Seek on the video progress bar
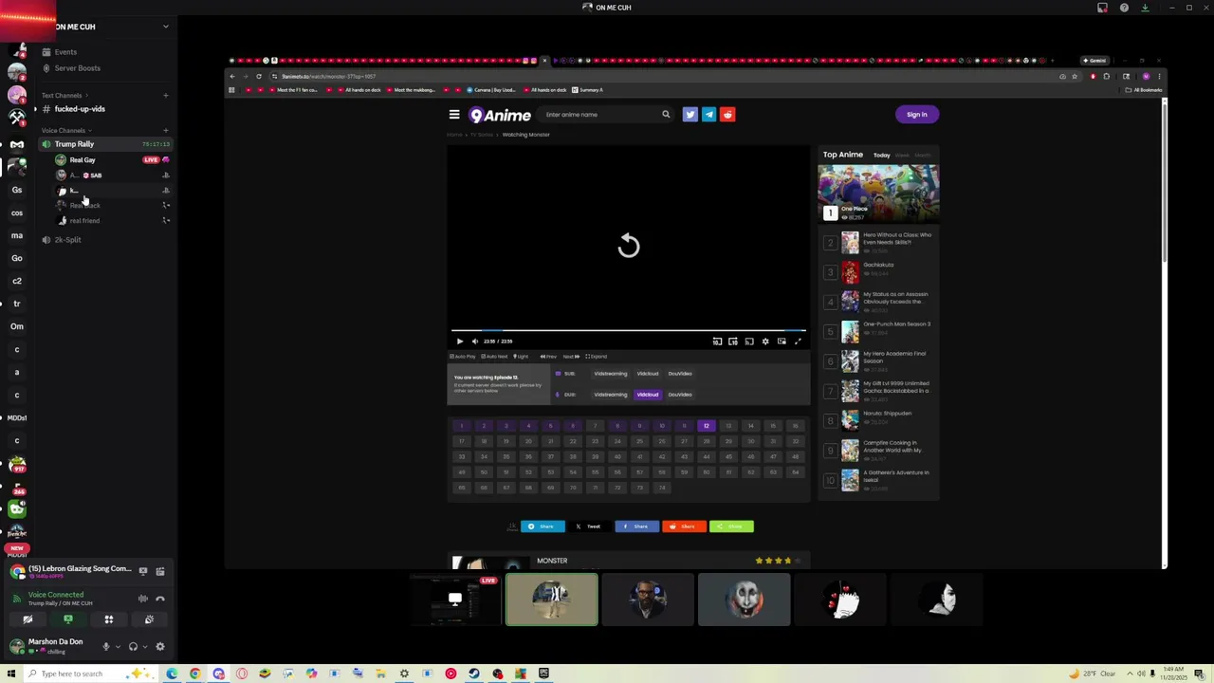The image size is (1214, 683). 628,331
